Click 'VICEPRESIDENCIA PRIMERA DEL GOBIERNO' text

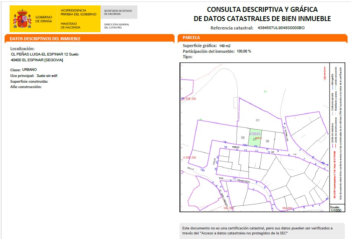(78, 12)
